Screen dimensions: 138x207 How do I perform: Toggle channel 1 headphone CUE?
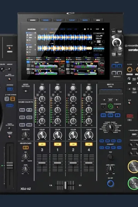click(x=58, y=144)
